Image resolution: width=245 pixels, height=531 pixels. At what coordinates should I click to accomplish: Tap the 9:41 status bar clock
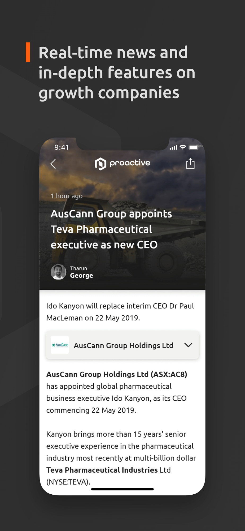62,147
